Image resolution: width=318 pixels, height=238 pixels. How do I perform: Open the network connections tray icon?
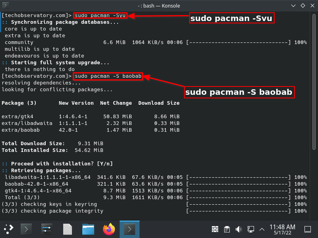click(251, 229)
